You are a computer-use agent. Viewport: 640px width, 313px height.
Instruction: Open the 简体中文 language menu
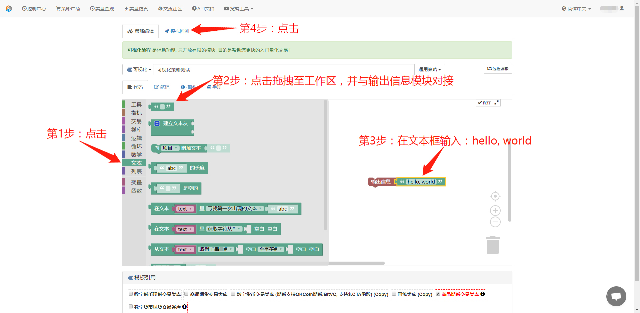[576, 9]
